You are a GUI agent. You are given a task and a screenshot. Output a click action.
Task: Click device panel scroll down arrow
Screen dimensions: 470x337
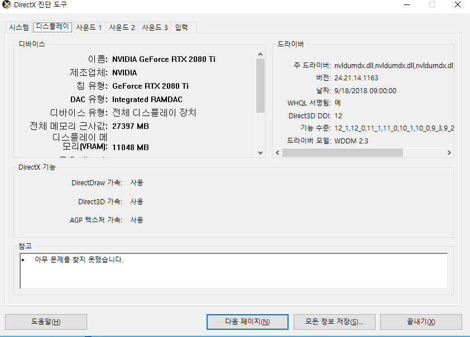pyautogui.click(x=260, y=153)
